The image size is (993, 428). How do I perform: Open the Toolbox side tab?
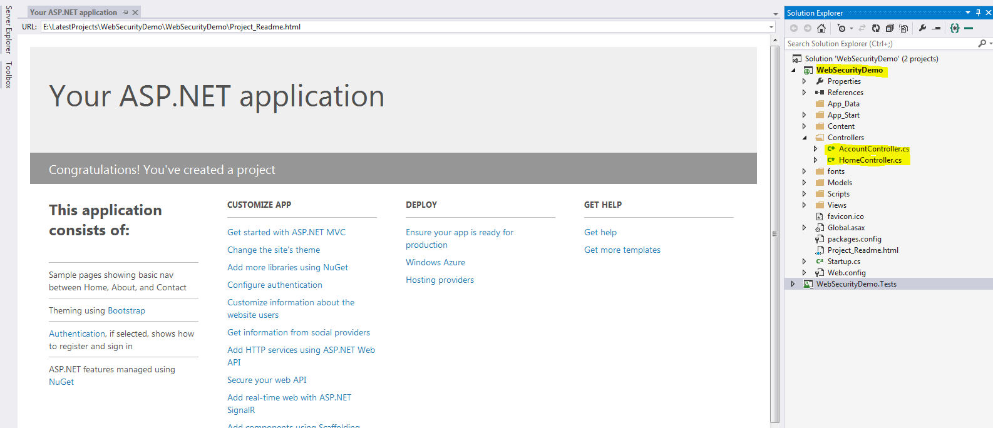click(x=8, y=74)
